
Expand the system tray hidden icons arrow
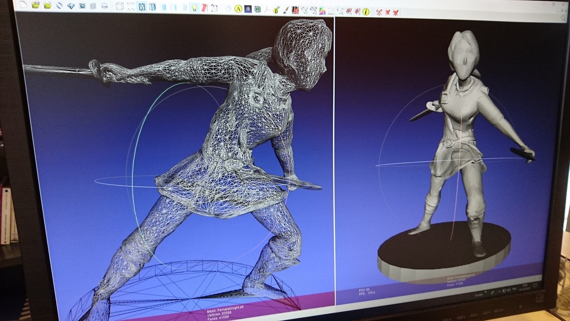click(500, 292)
